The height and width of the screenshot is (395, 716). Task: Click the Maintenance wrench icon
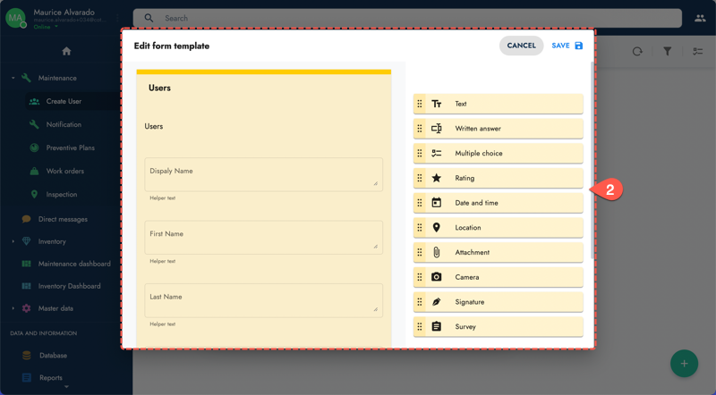point(27,78)
